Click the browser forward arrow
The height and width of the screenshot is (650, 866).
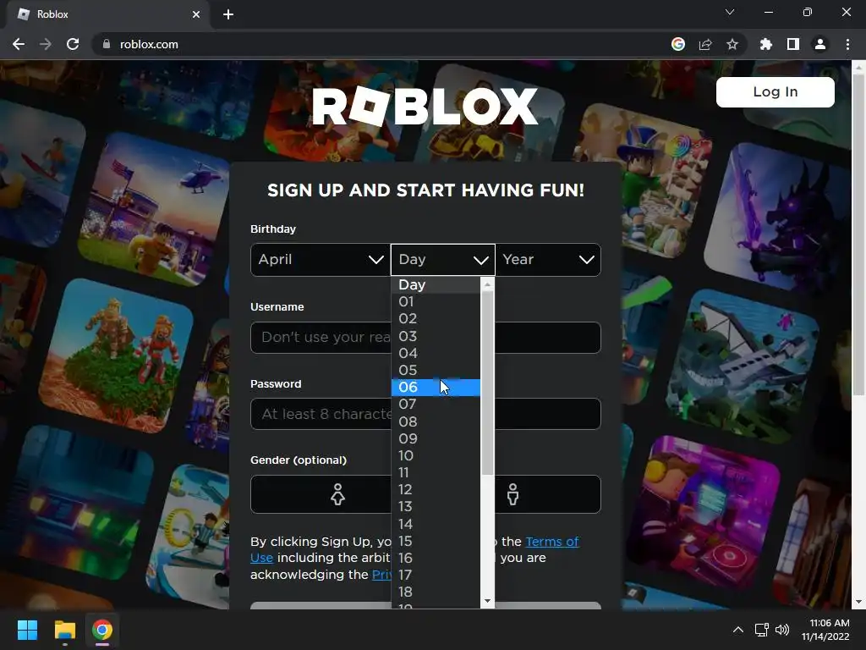coord(46,44)
